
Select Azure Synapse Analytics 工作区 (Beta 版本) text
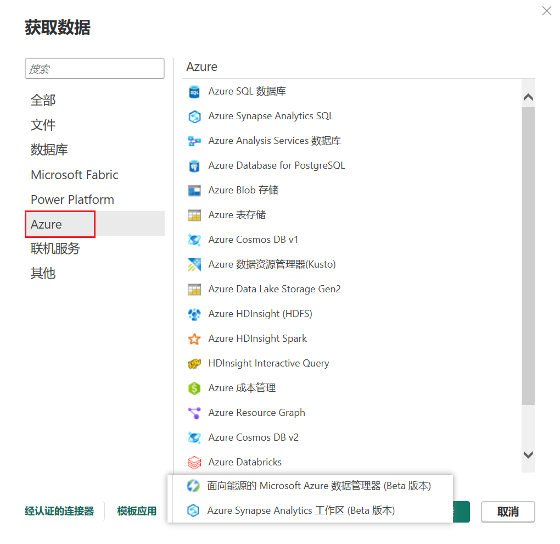(301, 510)
